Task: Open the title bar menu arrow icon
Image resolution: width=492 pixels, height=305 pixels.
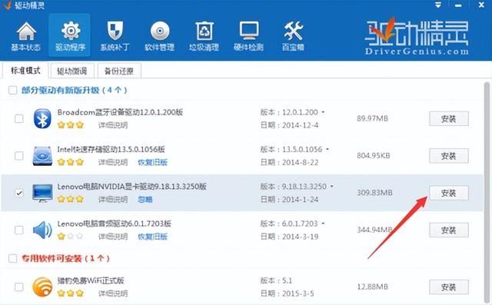Action: 438,5
